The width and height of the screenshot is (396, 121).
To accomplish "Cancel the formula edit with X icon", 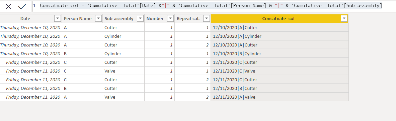I will point(8,7).
